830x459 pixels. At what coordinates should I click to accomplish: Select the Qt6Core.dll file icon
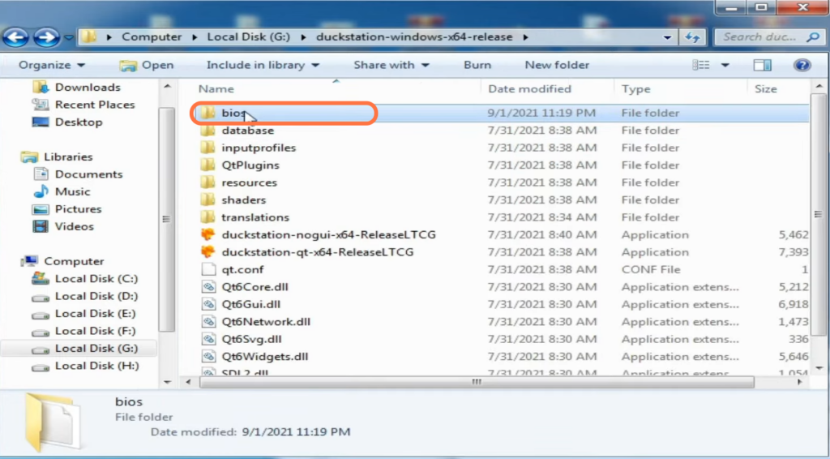tap(208, 287)
